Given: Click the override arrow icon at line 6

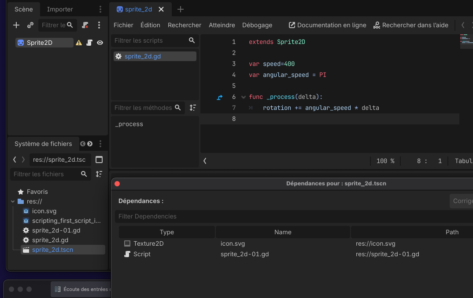Looking at the screenshot, I should (x=220, y=97).
